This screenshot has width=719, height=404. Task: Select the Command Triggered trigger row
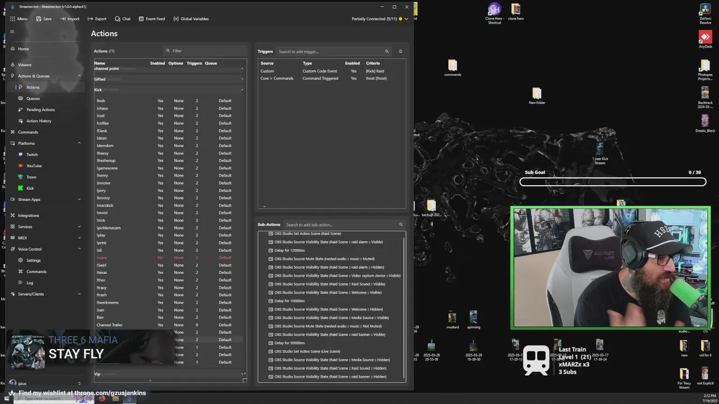tap(331, 79)
